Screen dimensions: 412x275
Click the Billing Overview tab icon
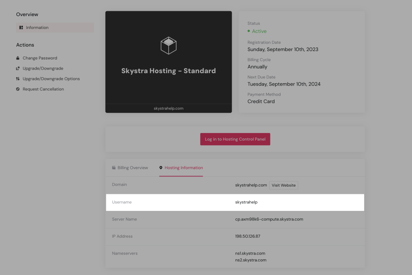114,168
